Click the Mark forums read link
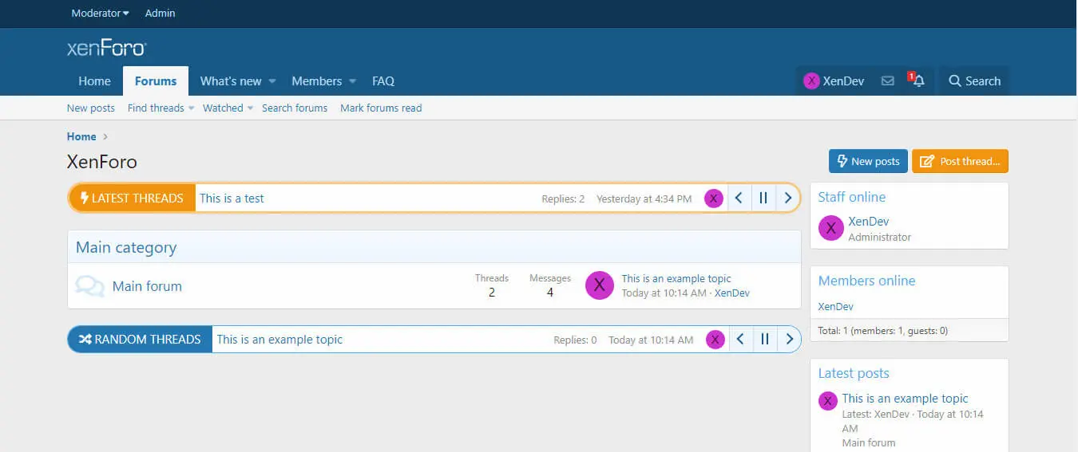Screen dimensions: 1078x452 pos(381,108)
